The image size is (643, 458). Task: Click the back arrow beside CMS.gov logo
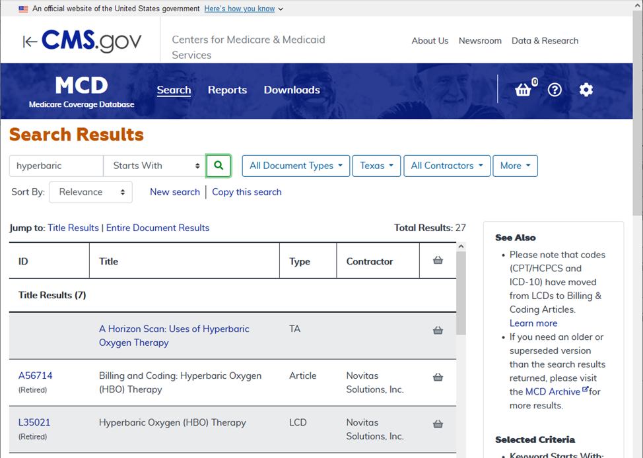[30, 42]
